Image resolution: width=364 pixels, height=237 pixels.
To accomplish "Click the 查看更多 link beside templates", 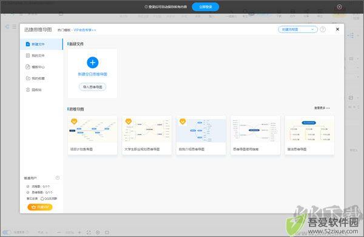I will coord(322,108).
